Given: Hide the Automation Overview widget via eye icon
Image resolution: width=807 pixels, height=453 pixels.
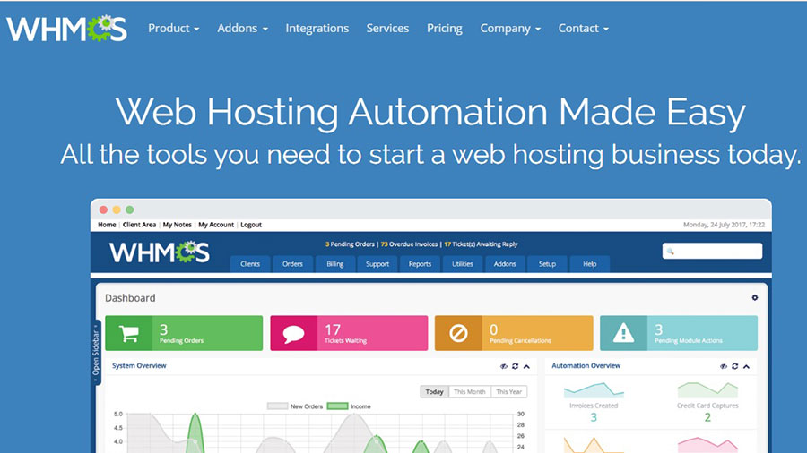Looking at the screenshot, I should coord(723,366).
